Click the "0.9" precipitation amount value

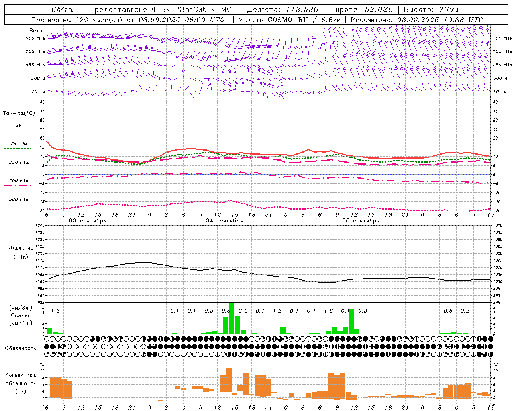coord(209,311)
